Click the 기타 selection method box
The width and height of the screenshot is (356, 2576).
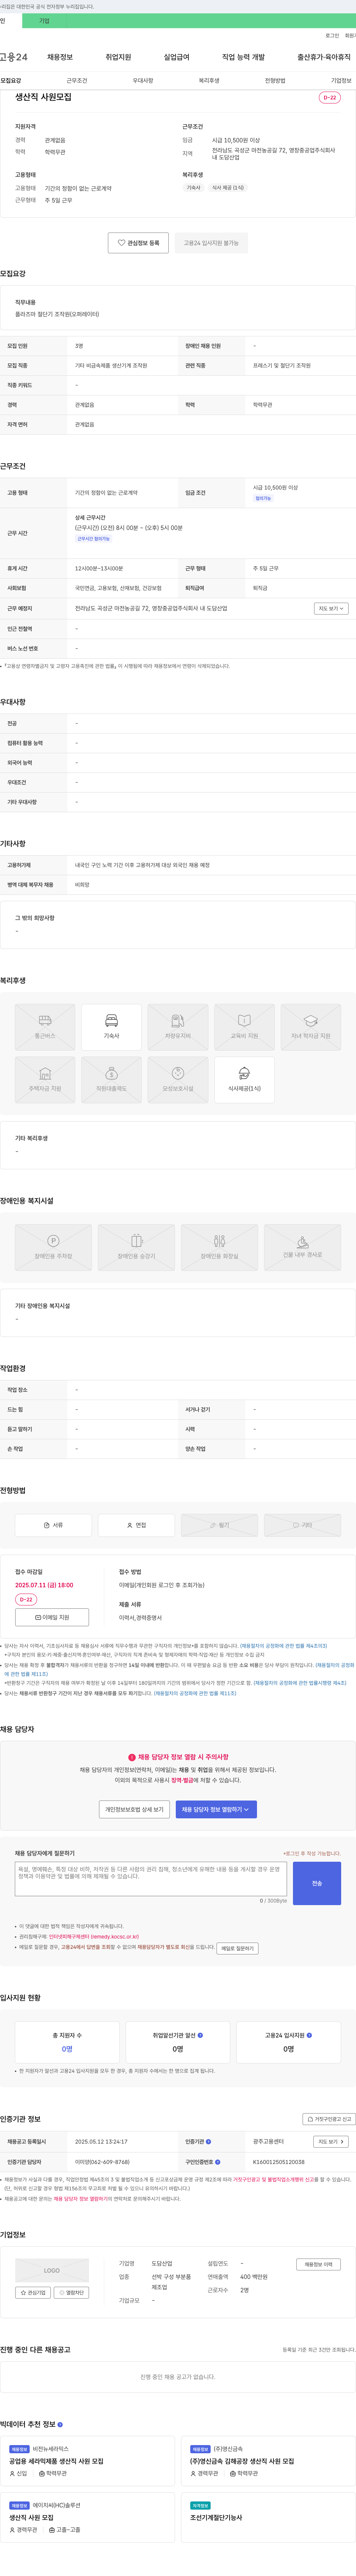[302, 1525]
